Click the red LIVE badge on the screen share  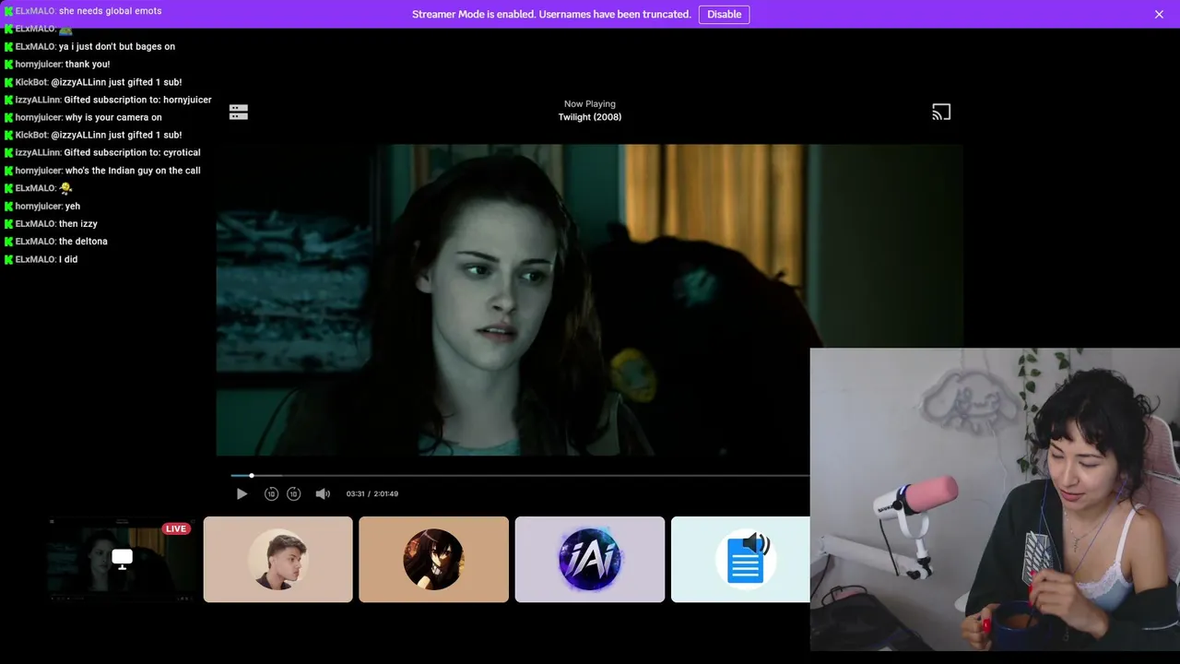(x=176, y=528)
